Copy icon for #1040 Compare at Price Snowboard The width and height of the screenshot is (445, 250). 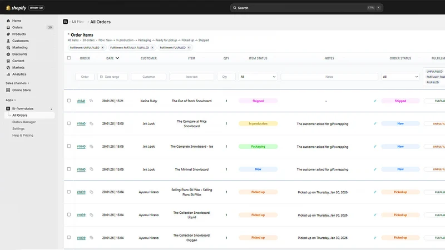point(91,123)
